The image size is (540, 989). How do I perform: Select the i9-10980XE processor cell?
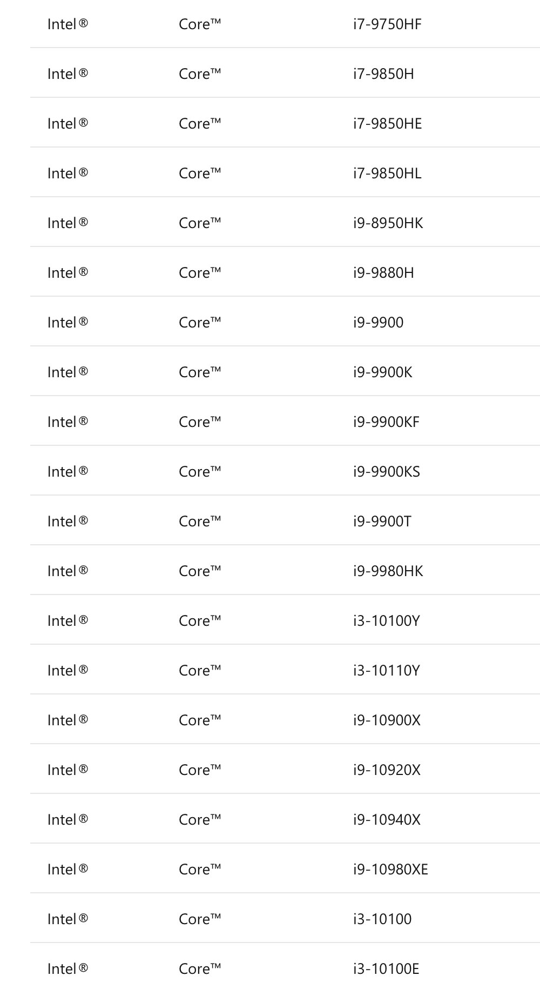click(390, 870)
